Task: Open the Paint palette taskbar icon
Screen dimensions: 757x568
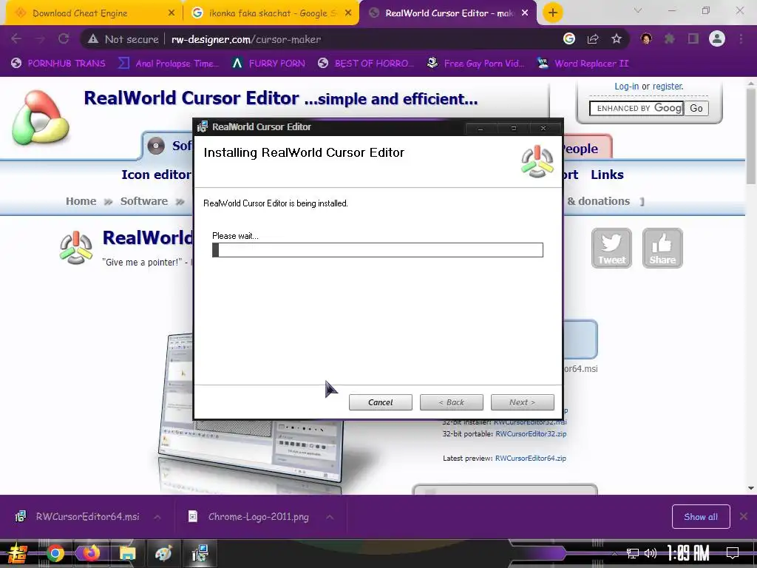Action: 163,553
